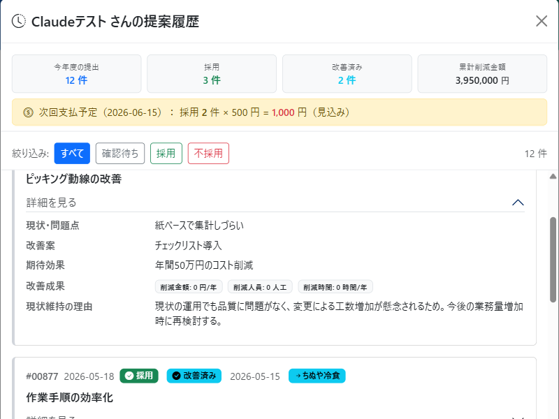Click the 今年度の提出 12 件 card
Image resolution: width=559 pixels, height=419 pixels.
click(77, 74)
